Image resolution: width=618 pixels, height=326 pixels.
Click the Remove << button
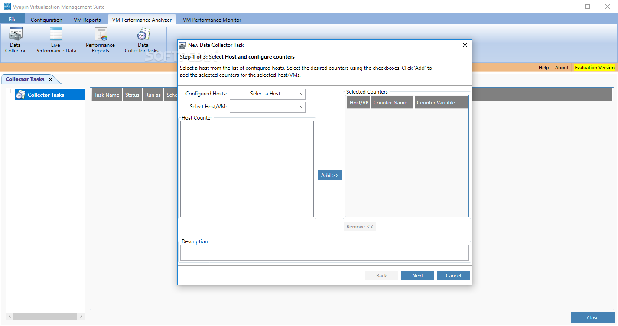pos(360,226)
